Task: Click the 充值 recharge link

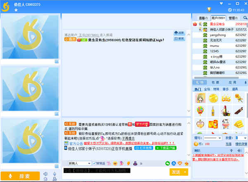Action: point(229,144)
